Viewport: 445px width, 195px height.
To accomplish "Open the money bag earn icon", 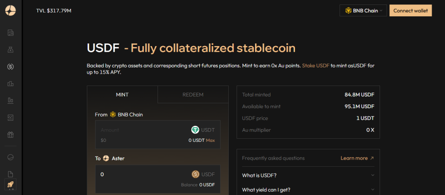I will (11, 50).
